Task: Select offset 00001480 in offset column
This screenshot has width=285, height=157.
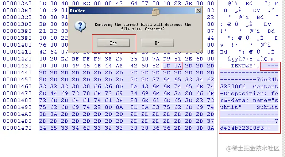Action: click(x=17, y=100)
